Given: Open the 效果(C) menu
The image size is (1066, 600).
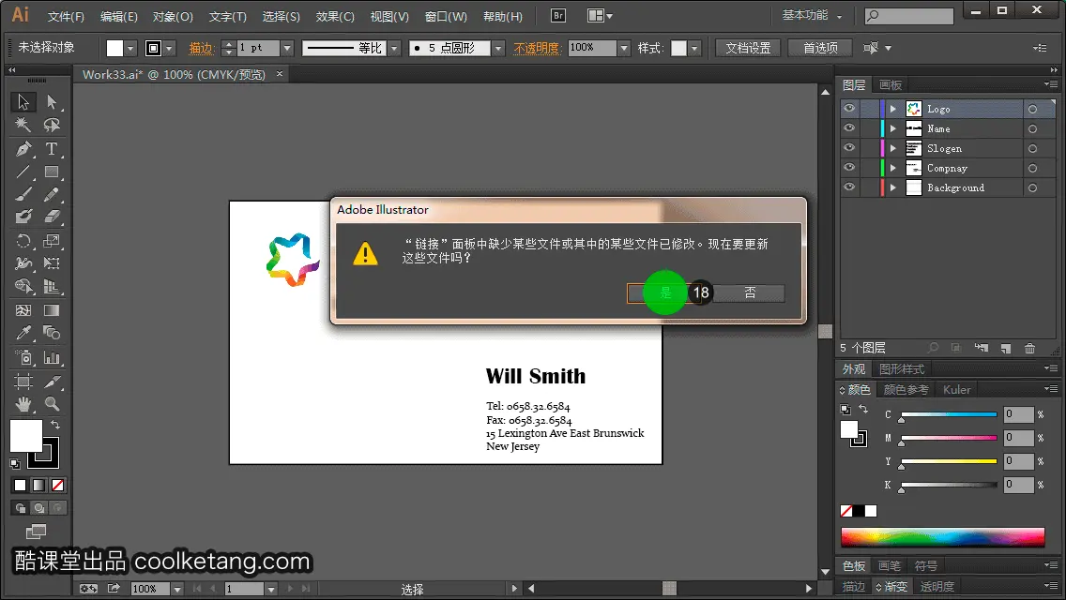Looking at the screenshot, I should click(335, 16).
